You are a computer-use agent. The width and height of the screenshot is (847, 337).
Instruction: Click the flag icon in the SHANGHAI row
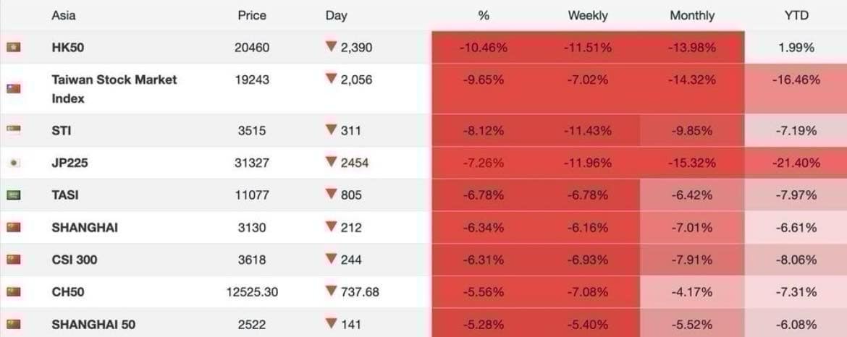[x=13, y=227]
